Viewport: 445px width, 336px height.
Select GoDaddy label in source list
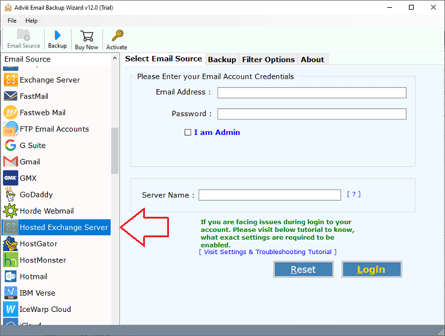point(36,194)
